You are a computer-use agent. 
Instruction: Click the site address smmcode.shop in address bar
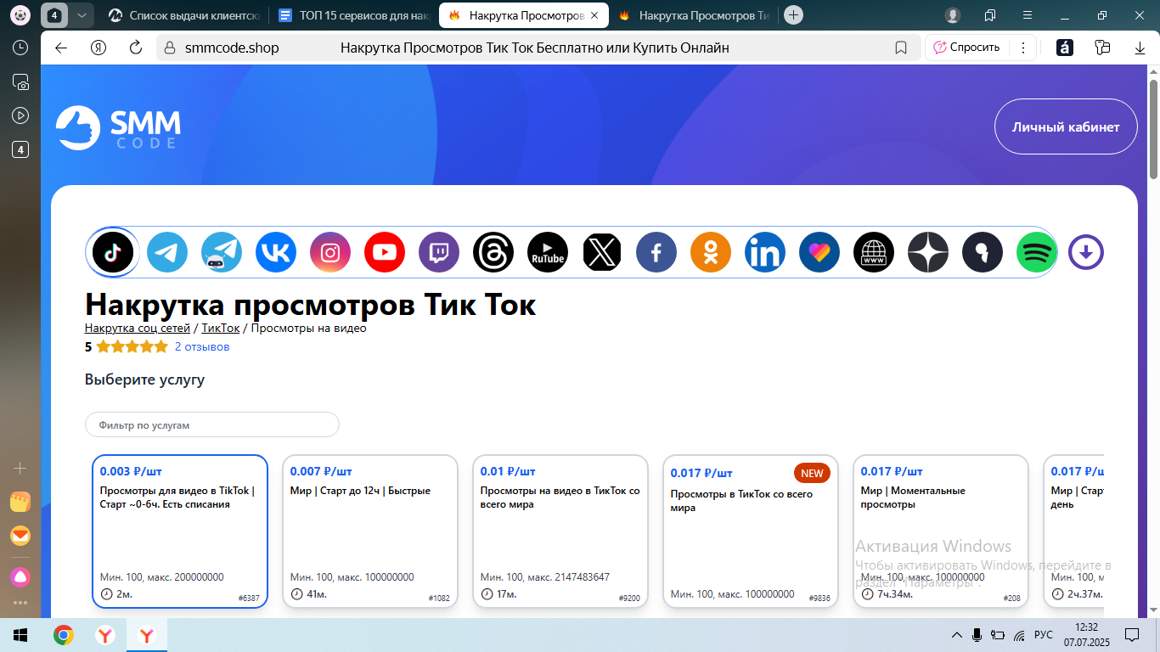pos(232,48)
